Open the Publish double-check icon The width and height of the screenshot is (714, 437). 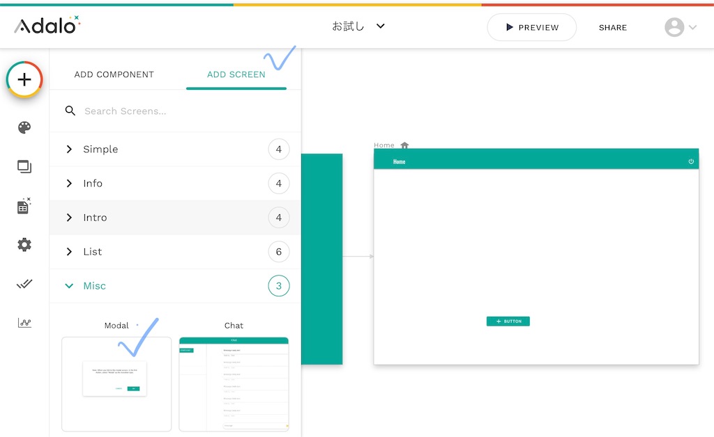tap(24, 284)
